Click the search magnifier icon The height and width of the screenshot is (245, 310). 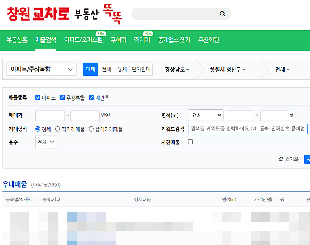[222, 14]
